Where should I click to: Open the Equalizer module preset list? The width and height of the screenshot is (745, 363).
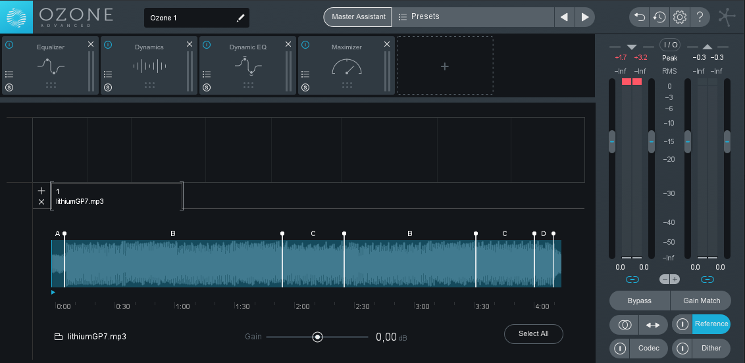pyautogui.click(x=9, y=74)
